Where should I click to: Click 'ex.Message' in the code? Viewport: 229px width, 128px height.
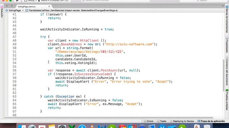(112, 104)
